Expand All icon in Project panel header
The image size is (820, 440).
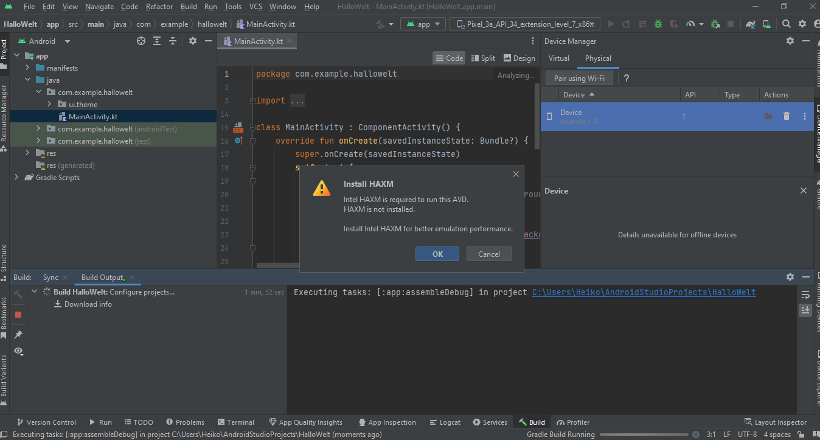pyautogui.click(x=157, y=41)
